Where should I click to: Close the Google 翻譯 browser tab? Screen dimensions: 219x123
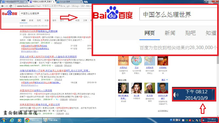tap(81, 2)
